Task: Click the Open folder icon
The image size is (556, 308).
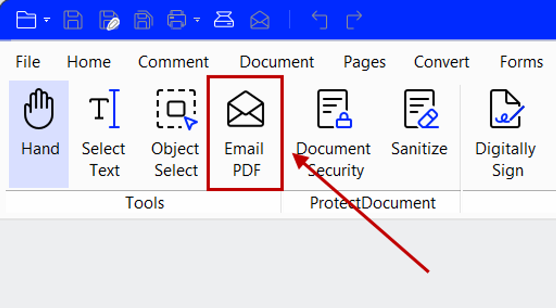Action: coord(26,20)
